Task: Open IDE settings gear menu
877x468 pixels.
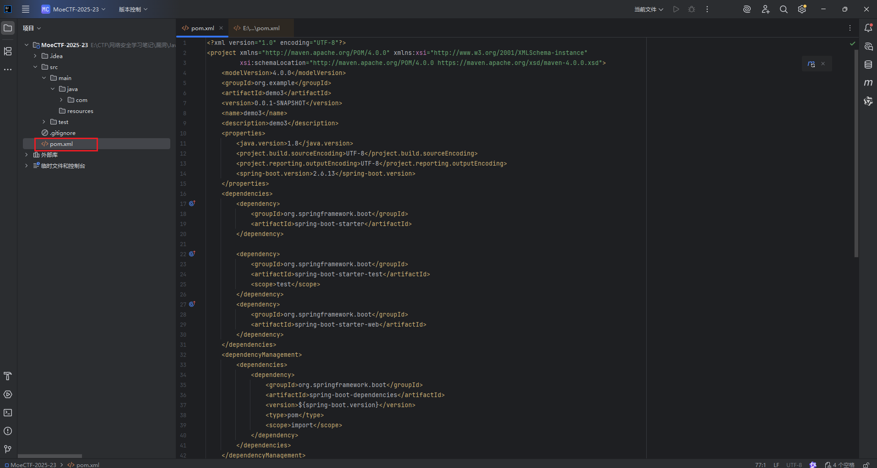Action: pos(802,9)
